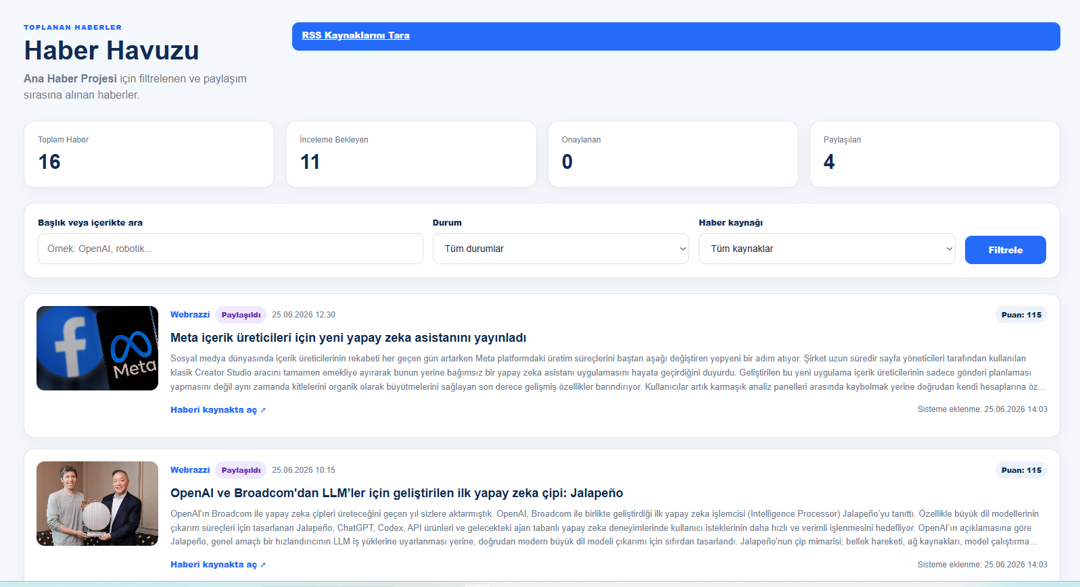This screenshot has height=587, width=1080.
Task: Click Webrazzi source on the Jalapeño article
Action: click(190, 470)
